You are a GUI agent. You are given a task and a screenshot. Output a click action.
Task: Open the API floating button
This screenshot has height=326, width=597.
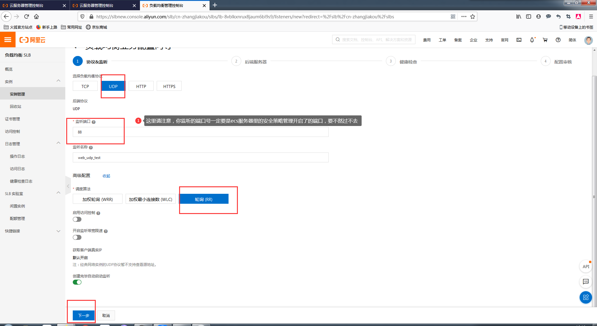pos(586,267)
